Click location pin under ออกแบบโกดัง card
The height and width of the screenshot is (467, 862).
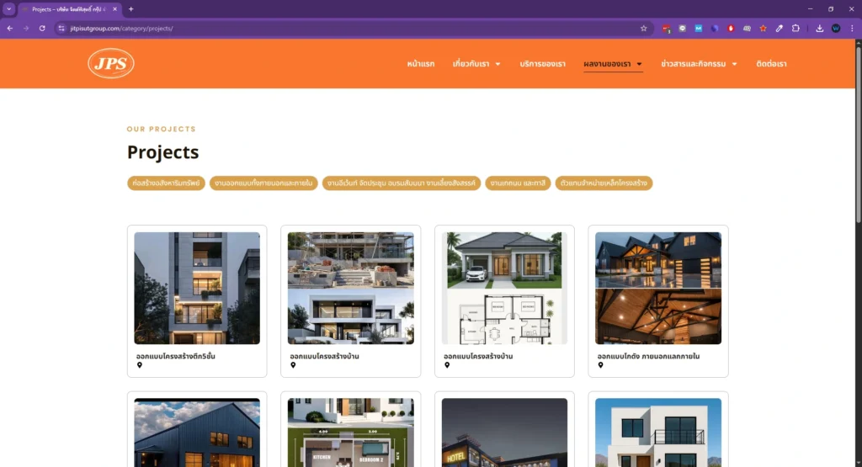tap(600, 365)
